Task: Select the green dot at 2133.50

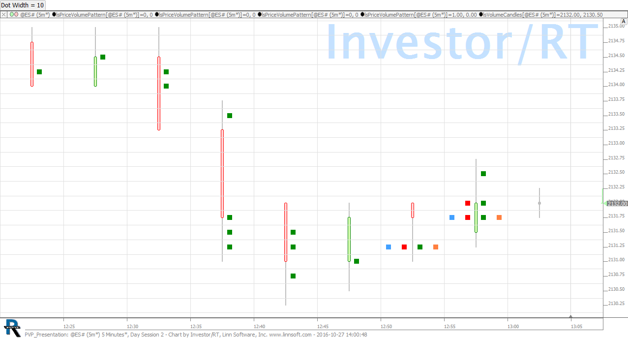Action: pos(230,116)
